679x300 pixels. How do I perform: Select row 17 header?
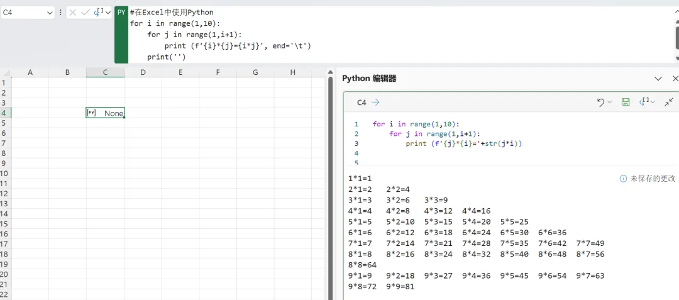pyautogui.click(x=4, y=244)
